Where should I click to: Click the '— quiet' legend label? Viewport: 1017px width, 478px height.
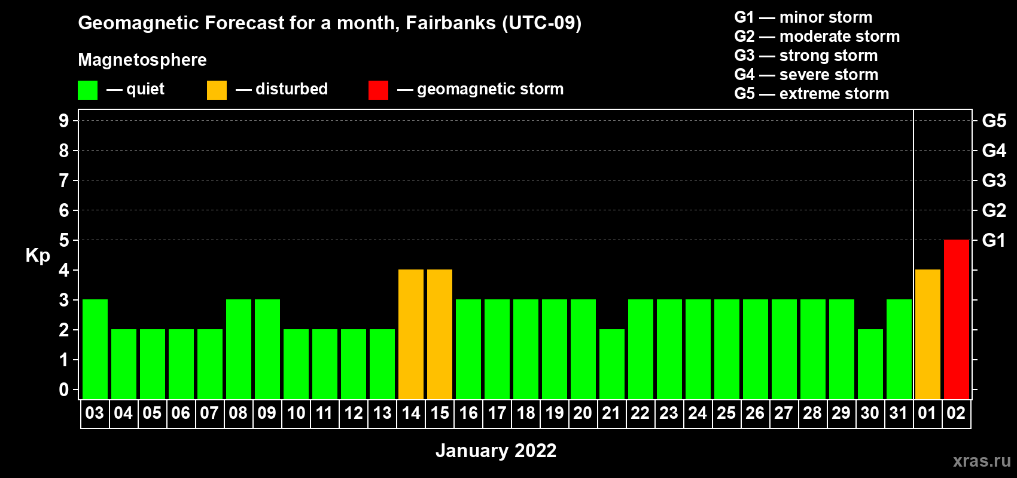click(135, 89)
